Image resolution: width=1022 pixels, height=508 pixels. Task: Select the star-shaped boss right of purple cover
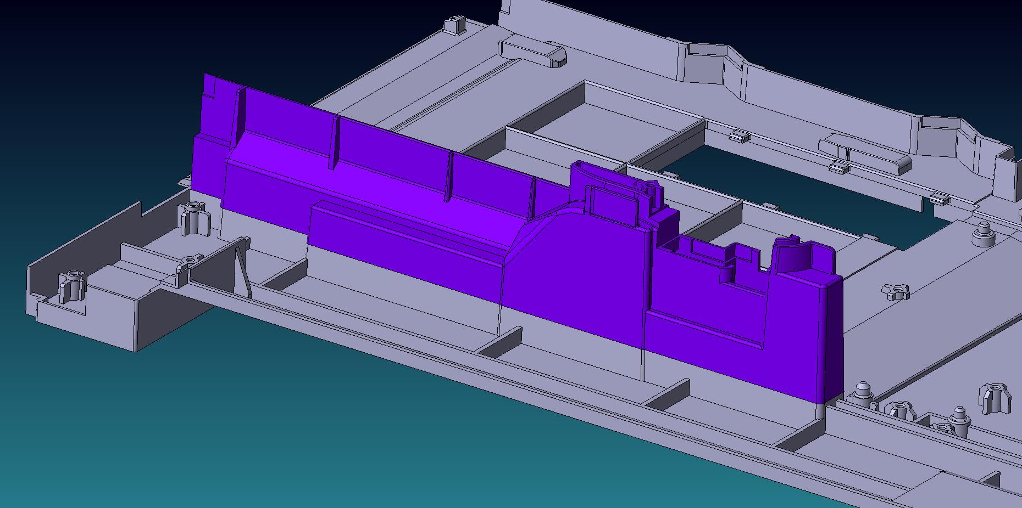(x=895, y=291)
